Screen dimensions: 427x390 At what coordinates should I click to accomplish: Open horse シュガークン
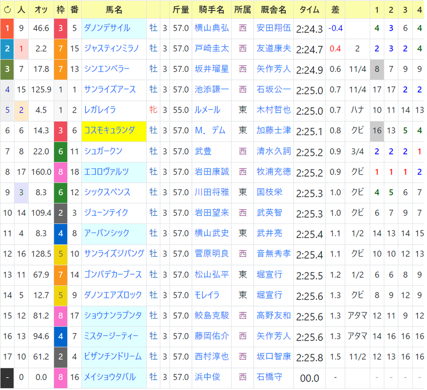(x=103, y=151)
